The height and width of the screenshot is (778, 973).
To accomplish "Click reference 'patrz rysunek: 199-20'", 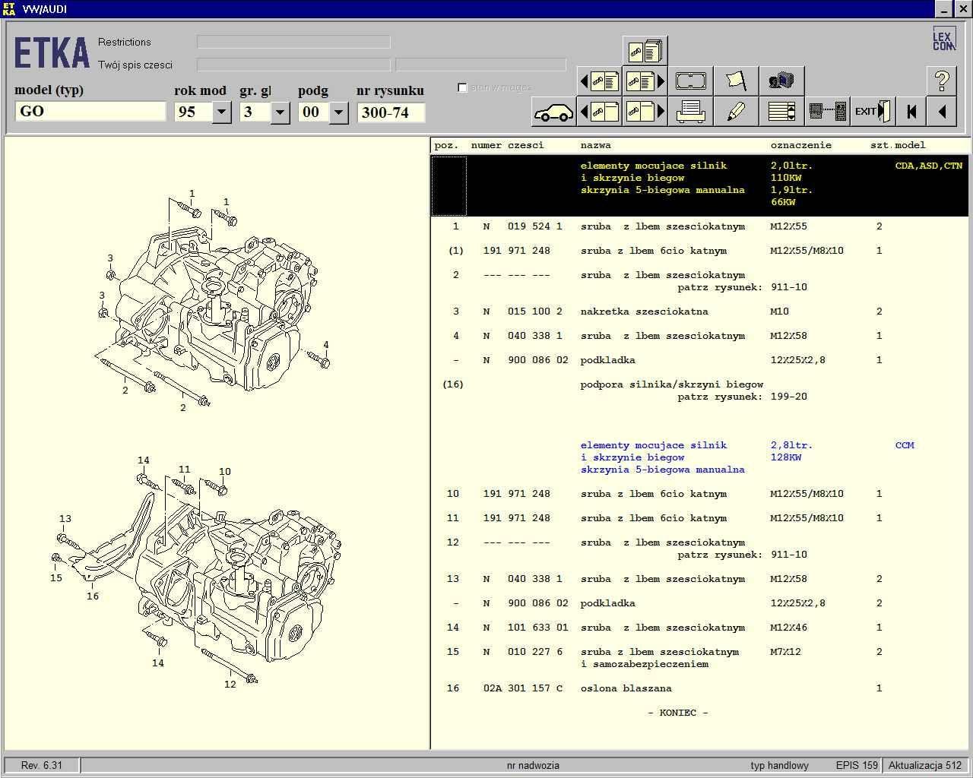I will click(x=743, y=397).
